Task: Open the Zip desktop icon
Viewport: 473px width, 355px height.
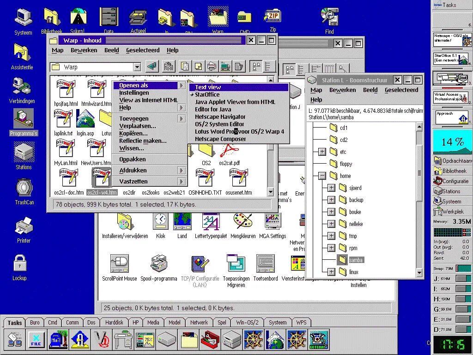Action: [273, 16]
